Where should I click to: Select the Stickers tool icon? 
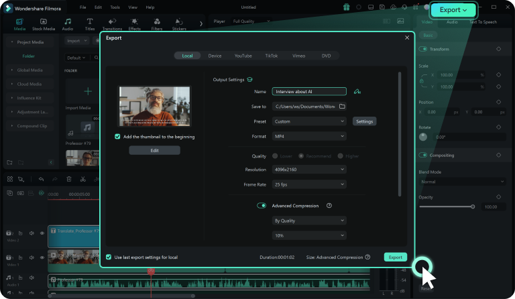(179, 24)
